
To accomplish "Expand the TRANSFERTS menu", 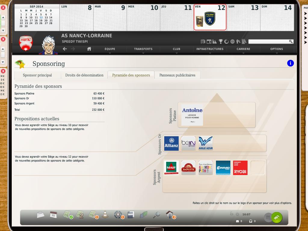I will point(143,49).
